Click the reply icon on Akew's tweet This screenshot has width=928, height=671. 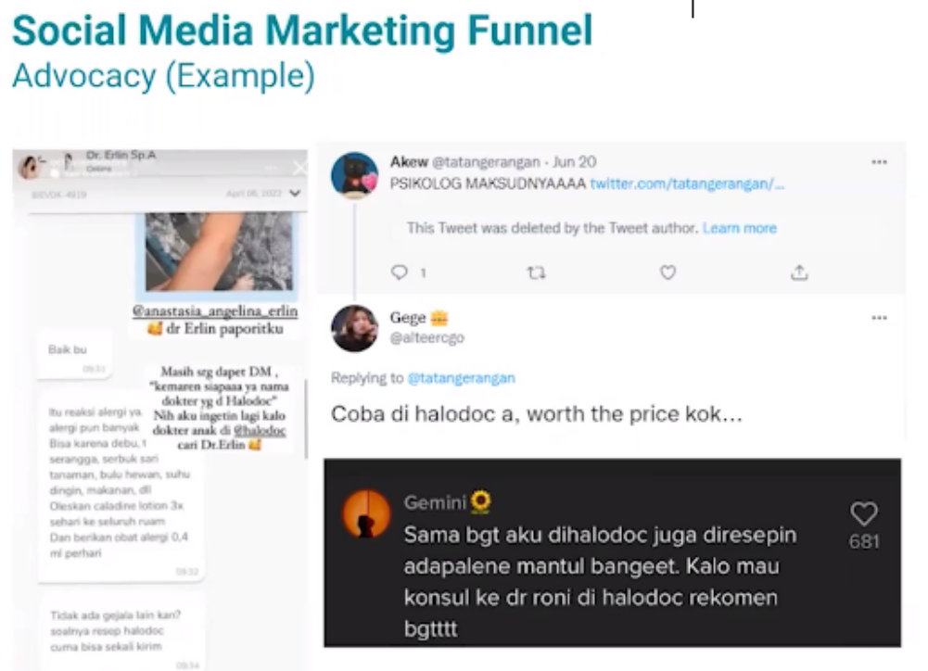(400, 272)
